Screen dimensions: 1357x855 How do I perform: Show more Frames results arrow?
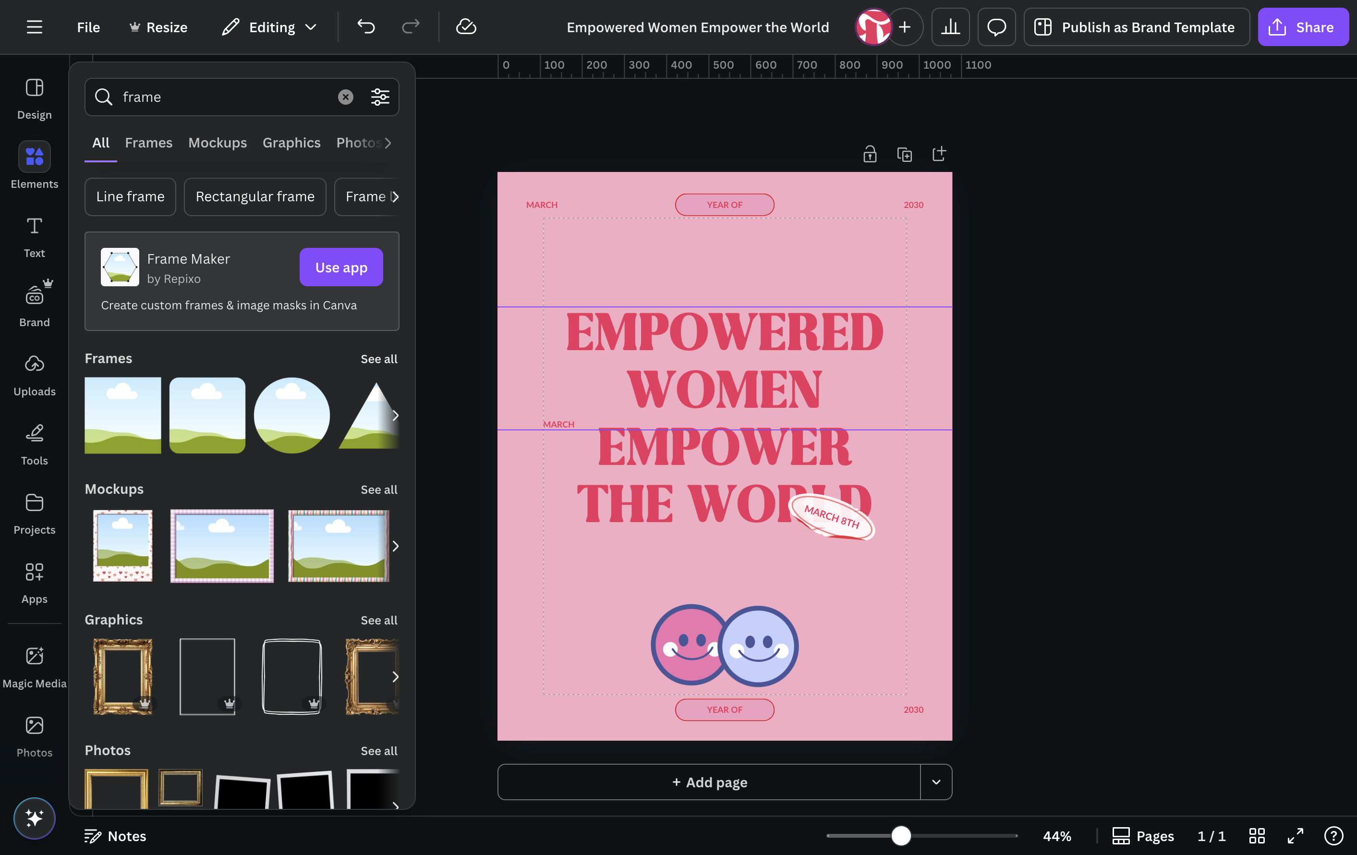click(x=395, y=415)
